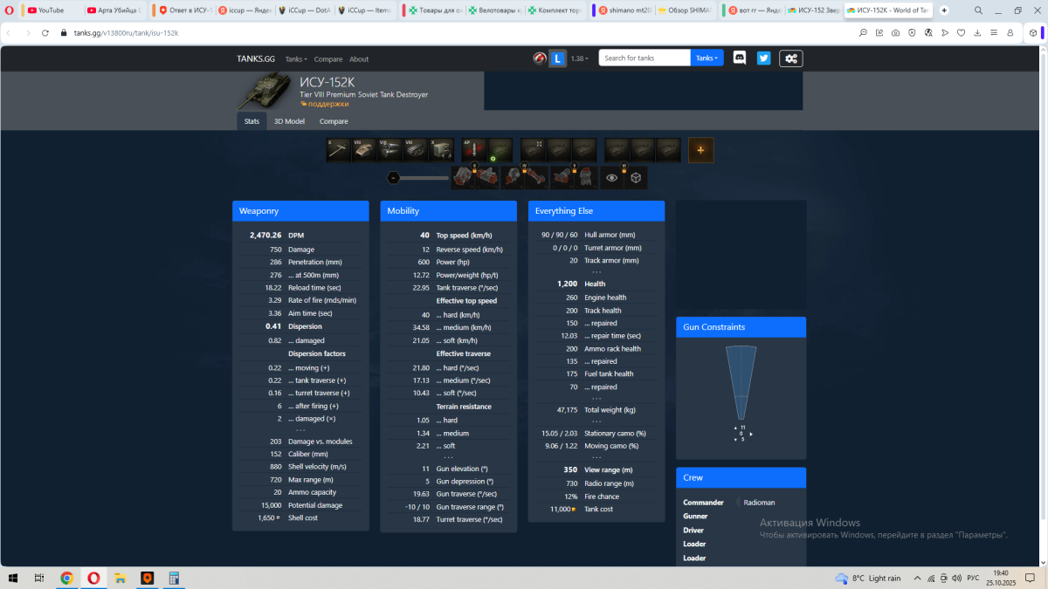Open the Twitter icon link

pyautogui.click(x=764, y=58)
